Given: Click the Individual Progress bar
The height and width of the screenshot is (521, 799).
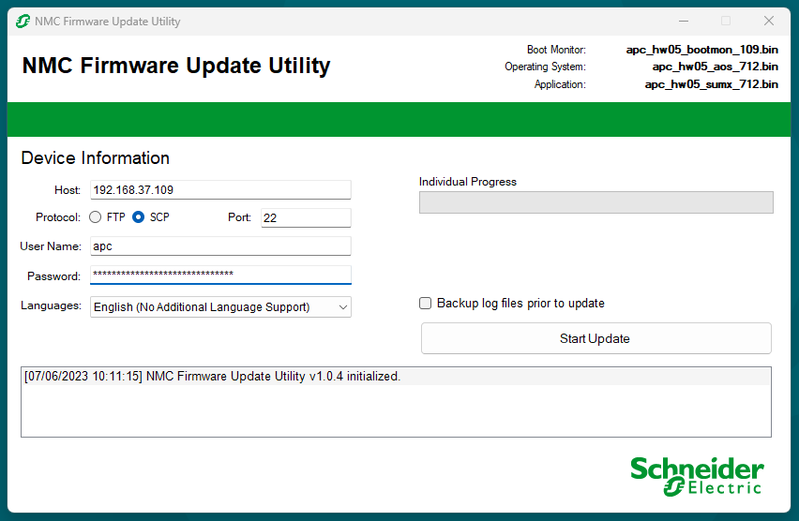Looking at the screenshot, I should (596, 202).
